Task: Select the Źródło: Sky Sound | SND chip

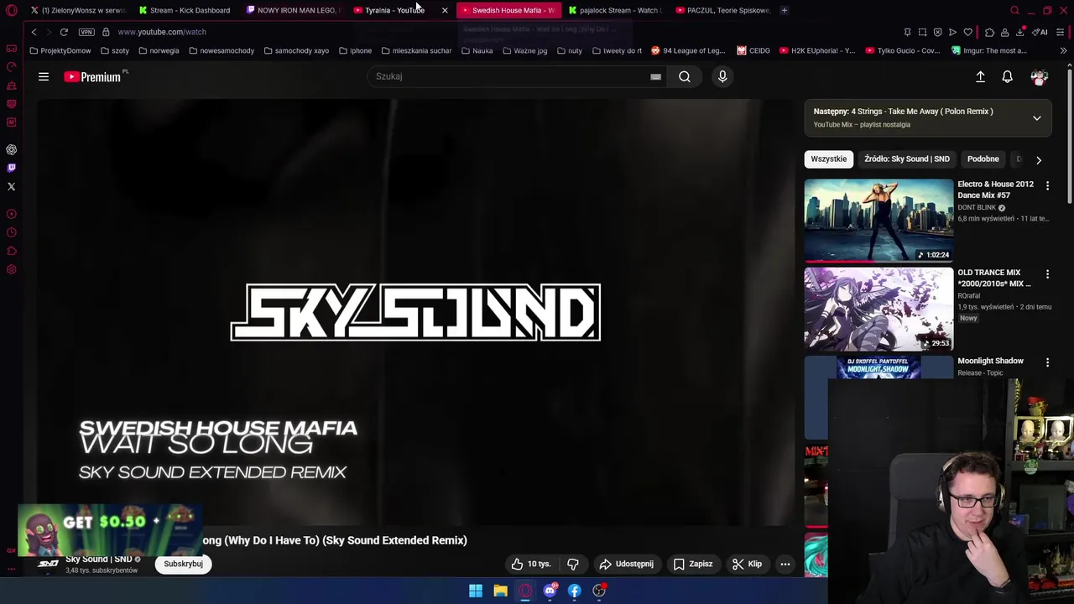Action: (x=907, y=159)
